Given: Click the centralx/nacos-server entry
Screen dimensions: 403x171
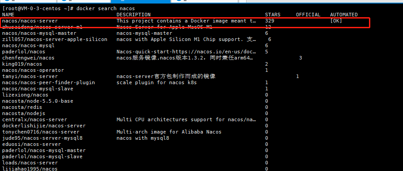Looking at the screenshot, I should point(35,119).
